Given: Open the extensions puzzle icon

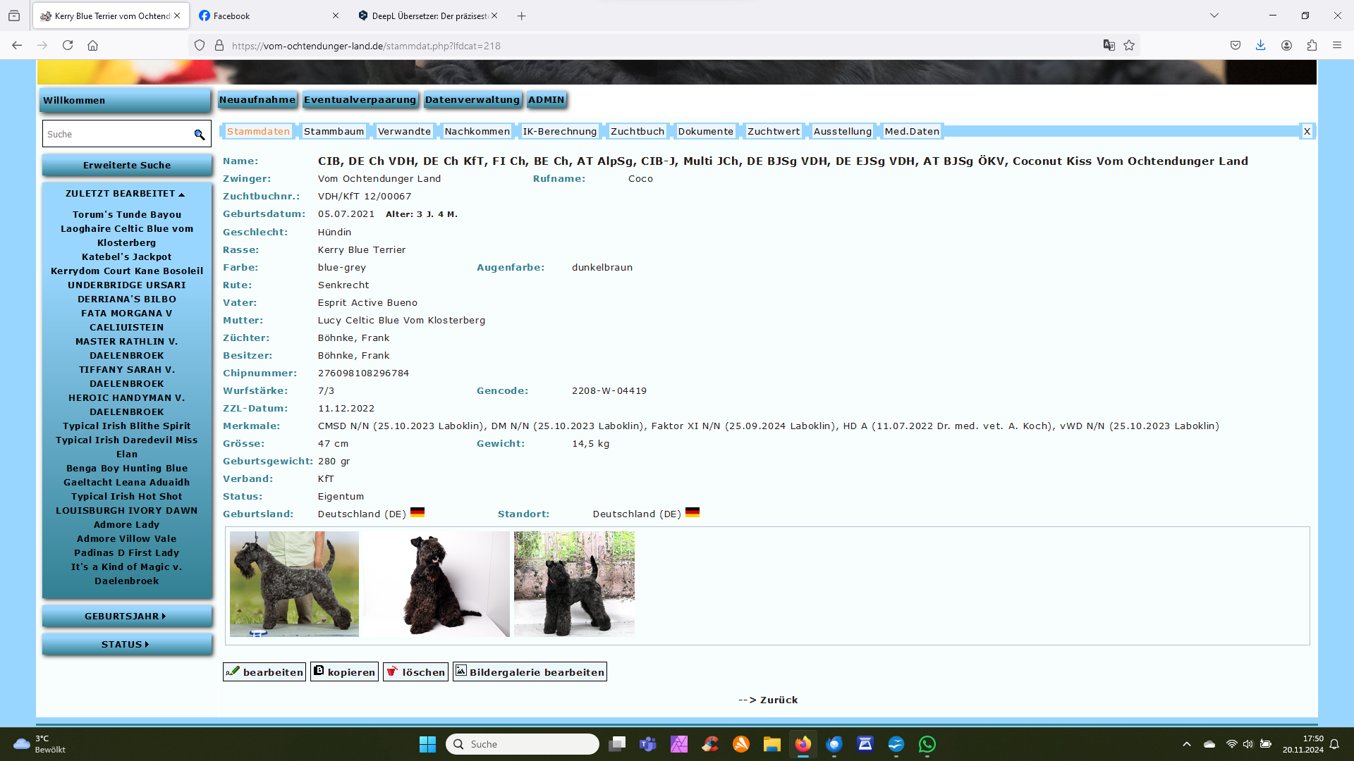Looking at the screenshot, I should 1312,46.
